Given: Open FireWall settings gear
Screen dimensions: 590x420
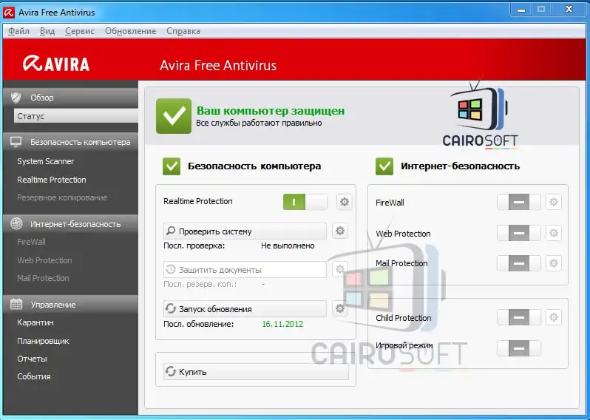Looking at the screenshot, I should [554, 202].
